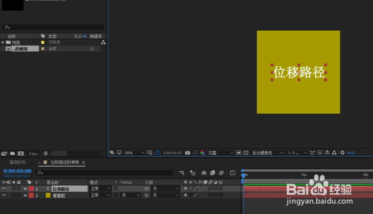Toggle hide shy layers icon in timeline
Viewport: 373px width, 214px height.
tap(204, 173)
